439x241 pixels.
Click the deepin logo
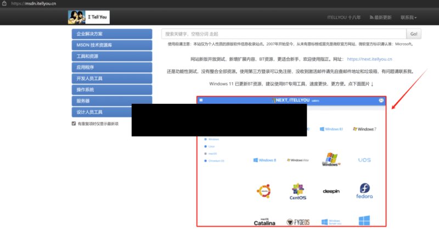[331, 192]
